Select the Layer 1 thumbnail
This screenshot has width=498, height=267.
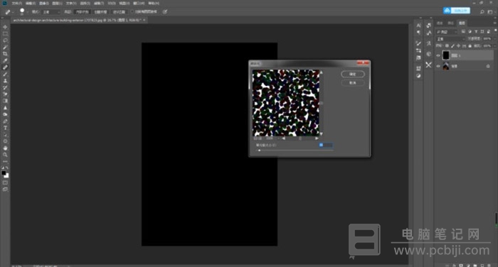(x=446, y=55)
